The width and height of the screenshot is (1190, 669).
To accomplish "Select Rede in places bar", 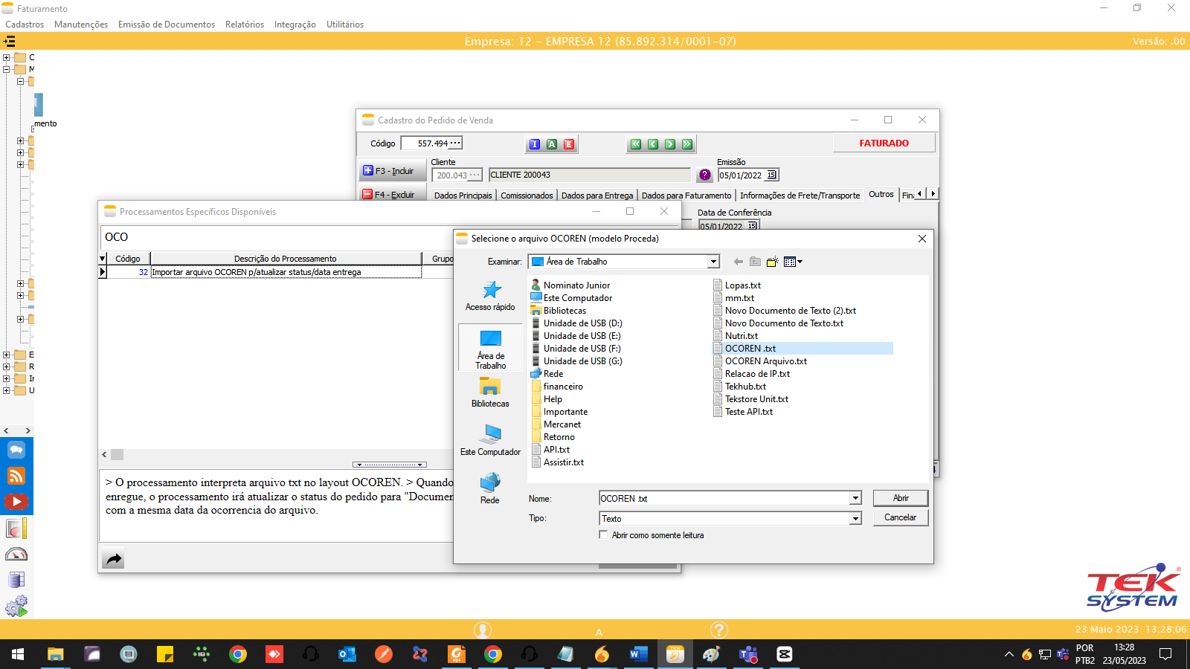I will 490,488.
